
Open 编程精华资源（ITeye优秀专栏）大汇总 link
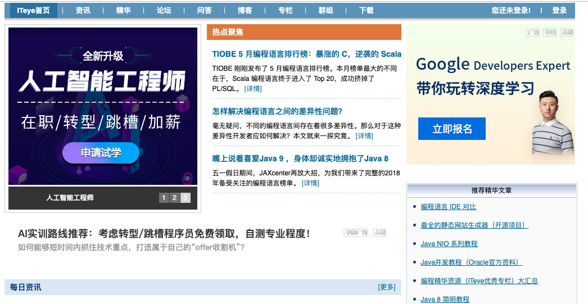pyautogui.click(x=480, y=281)
